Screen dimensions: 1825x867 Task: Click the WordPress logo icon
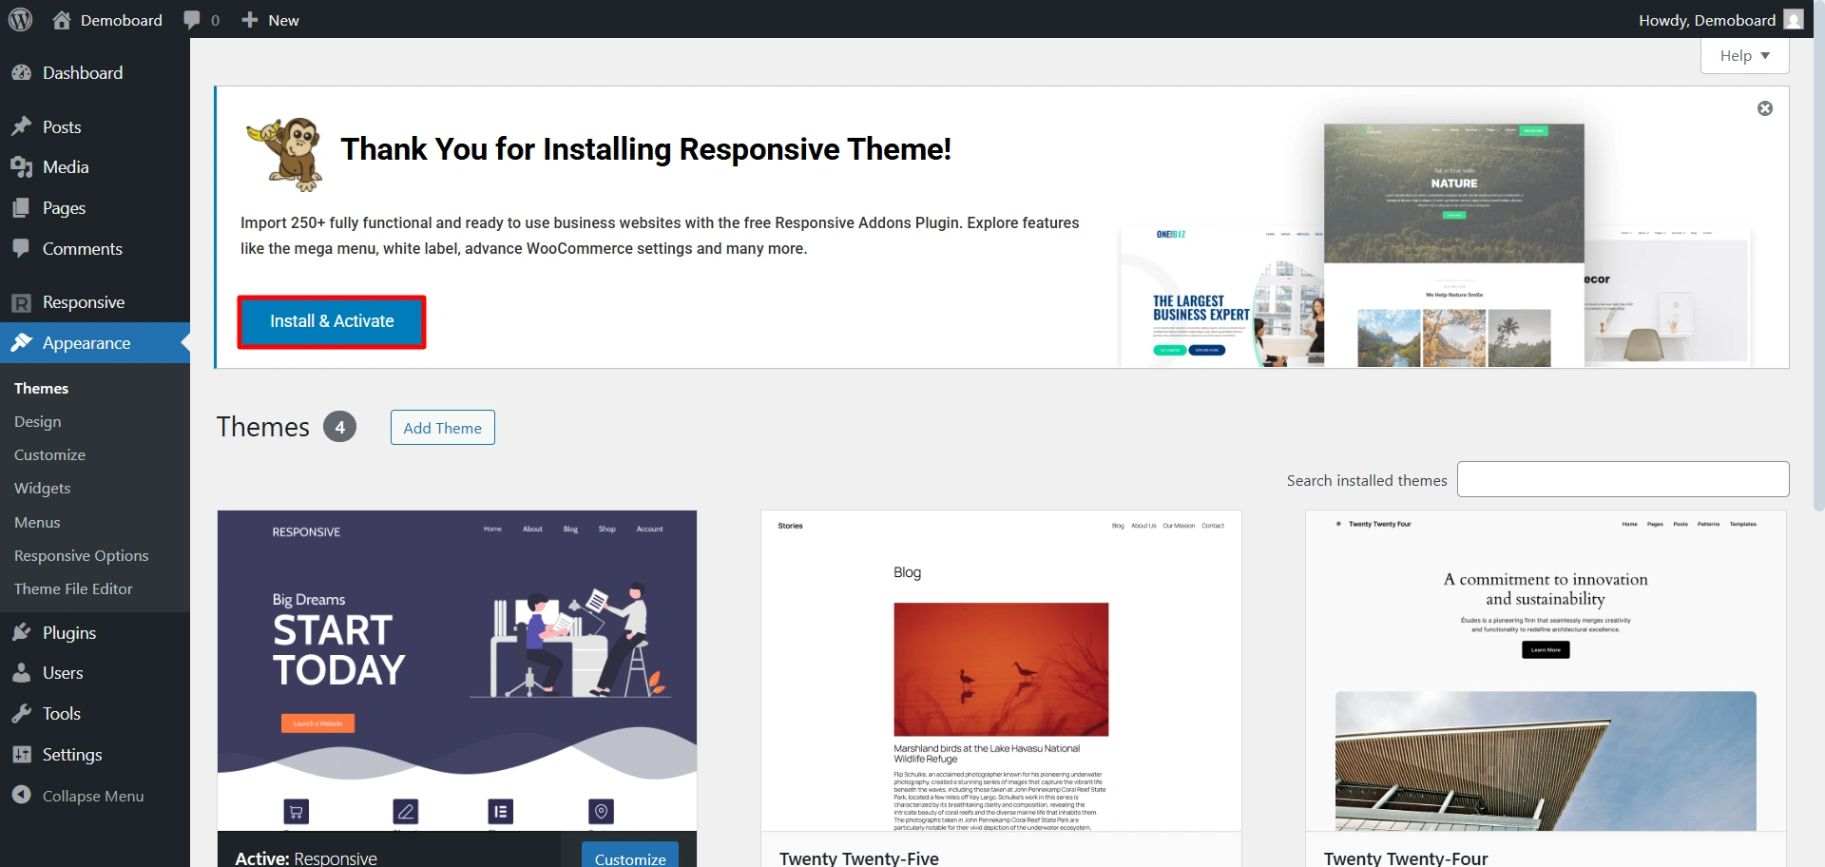[x=20, y=19]
